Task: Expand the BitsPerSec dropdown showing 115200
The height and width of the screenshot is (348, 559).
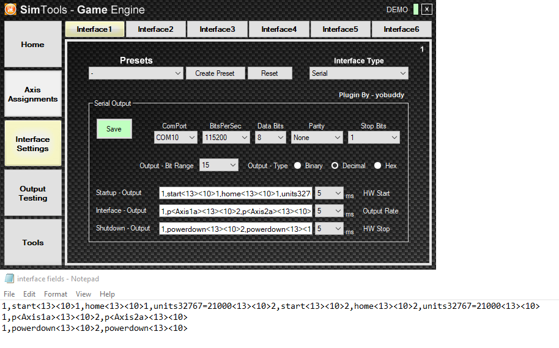Action: tap(226, 138)
